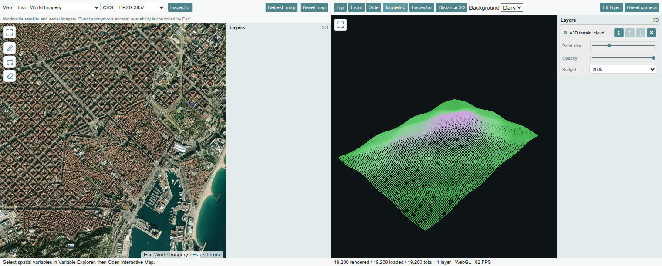Screen dimensions: 662x266
Task: Click the 'Select spatial variables' status message
Action: click(x=79, y=262)
